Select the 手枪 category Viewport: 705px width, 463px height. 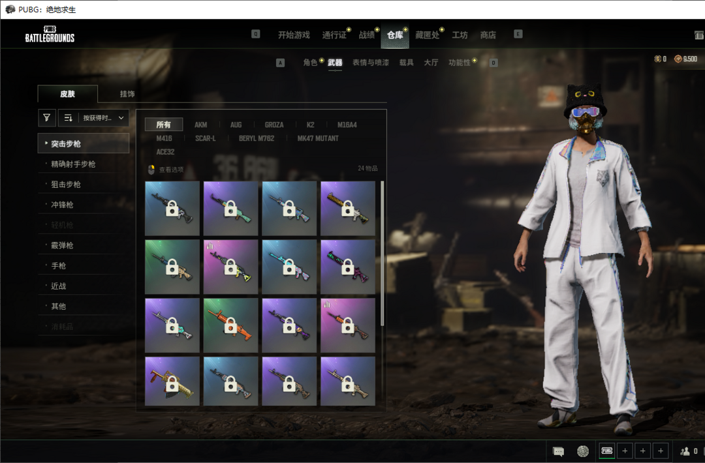(x=84, y=265)
